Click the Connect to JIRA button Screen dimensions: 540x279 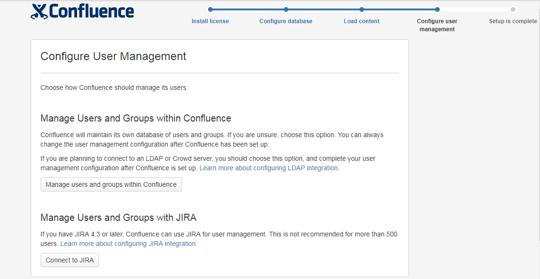click(x=70, y=260)
